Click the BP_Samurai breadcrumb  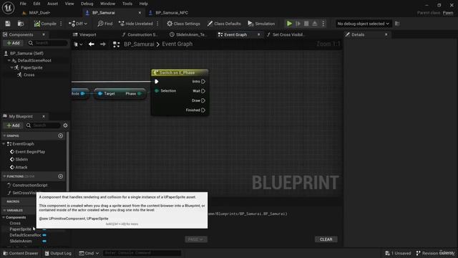point(139,44)
